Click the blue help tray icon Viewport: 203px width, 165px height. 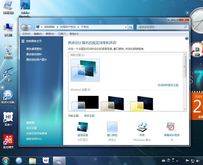169,160
